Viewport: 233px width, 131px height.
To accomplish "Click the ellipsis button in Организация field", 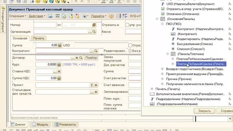I will [90, 32].
